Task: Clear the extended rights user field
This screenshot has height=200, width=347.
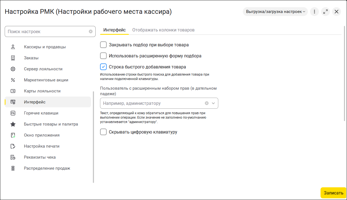Action: pyautogui.click(x=207, y=103)
